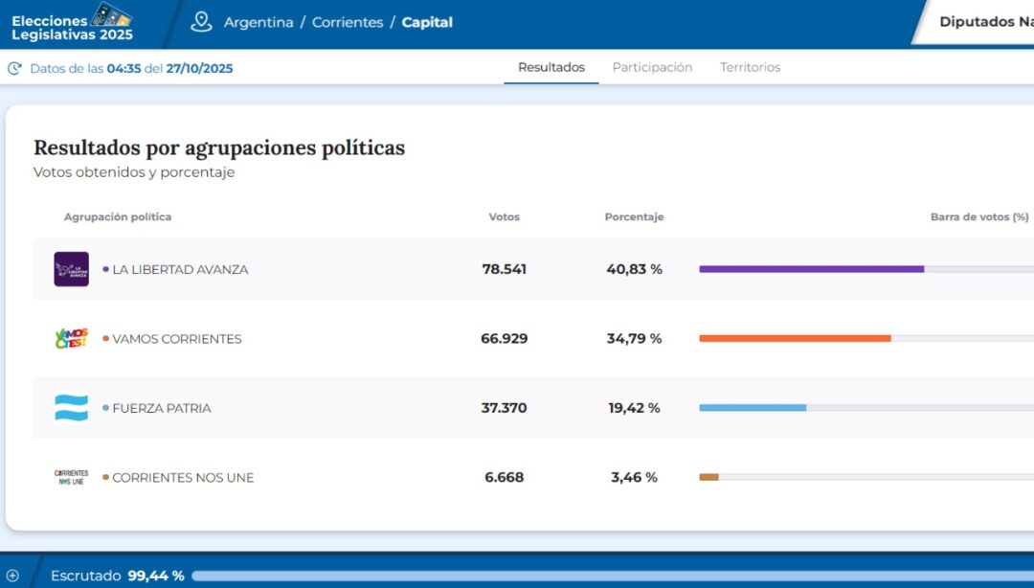The width and height of the screenshot is (1034, 588).
Task: Open the Porcentaje column header
Action: point(634,216)
